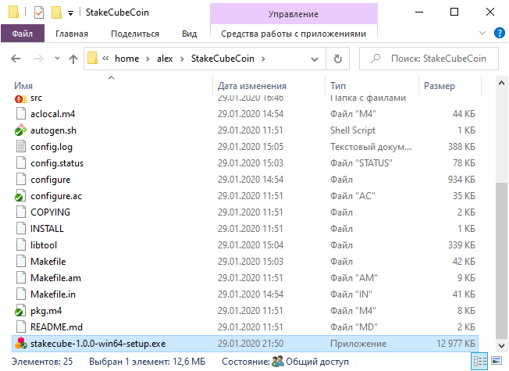Click the Properties checkmark icon in quick access toolbar
Viewport: 509px width, 371px height.
pyautogui.click(x=39, y=12)
